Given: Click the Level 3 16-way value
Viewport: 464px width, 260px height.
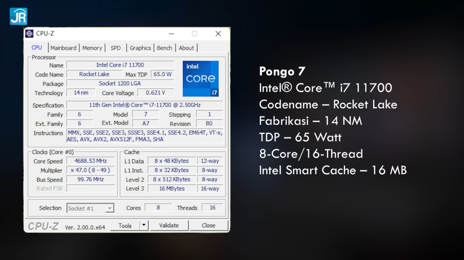Looking at the screenshot, I should click(210, 188).
